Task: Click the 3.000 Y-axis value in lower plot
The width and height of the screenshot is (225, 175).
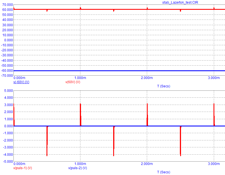Action: click(9, 105)
